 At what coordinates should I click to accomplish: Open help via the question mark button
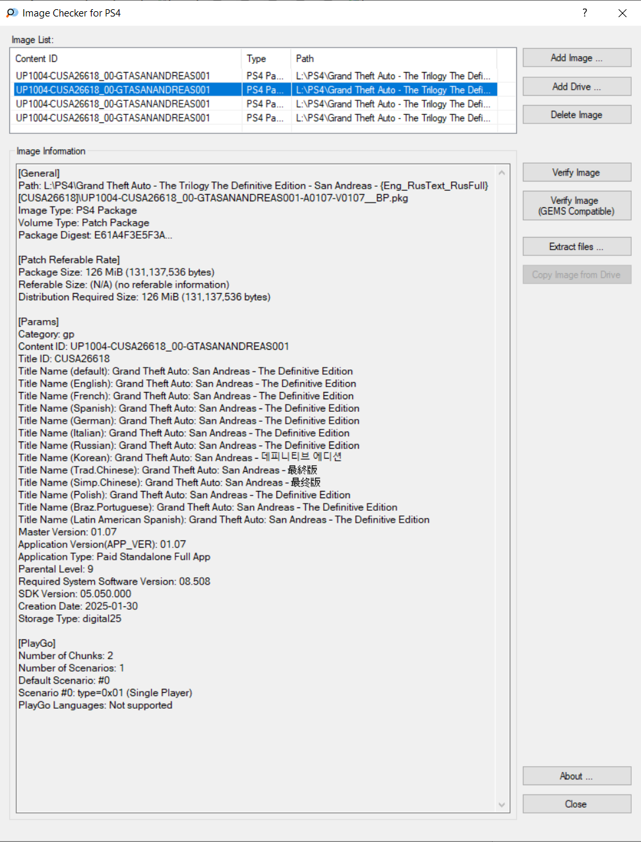[x=584, y=13]
